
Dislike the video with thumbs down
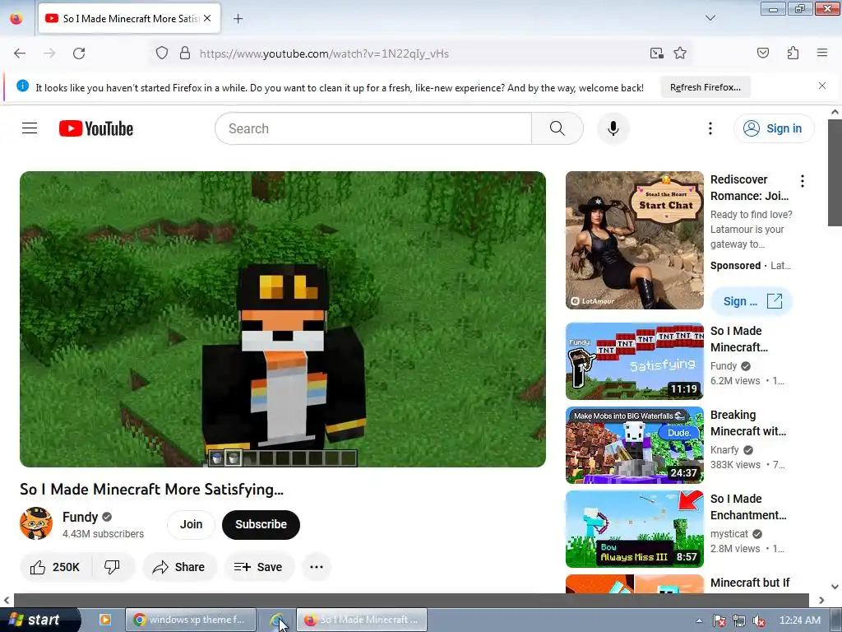click(x=112, y=567)
